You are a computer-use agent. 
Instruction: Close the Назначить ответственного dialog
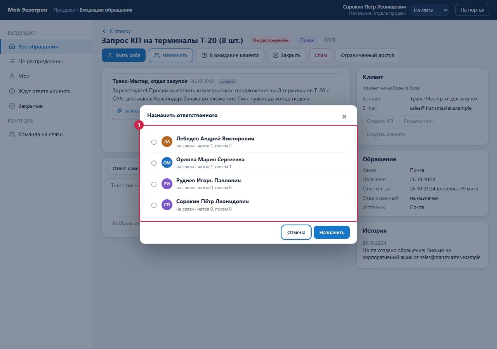tap(344, 116)
